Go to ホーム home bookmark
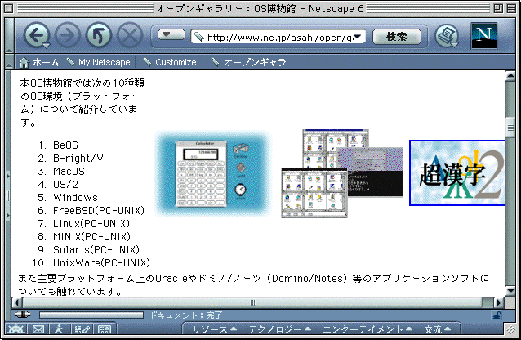 click(x=39, y=62)
